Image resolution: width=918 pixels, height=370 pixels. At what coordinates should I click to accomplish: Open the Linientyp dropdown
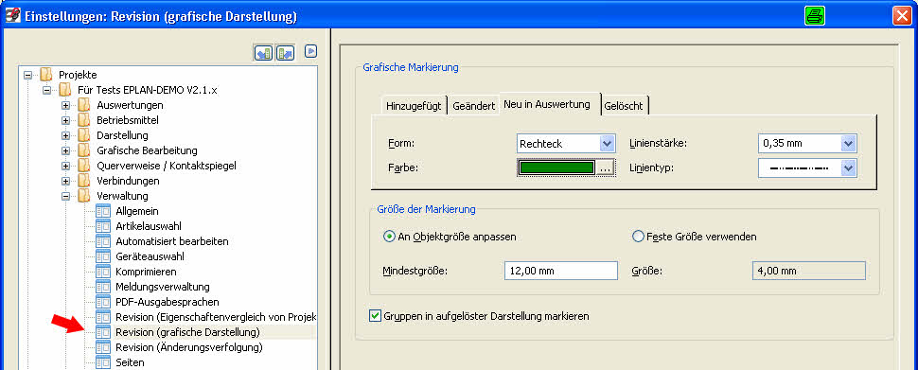pyautogui.click(x=848, y=168)
